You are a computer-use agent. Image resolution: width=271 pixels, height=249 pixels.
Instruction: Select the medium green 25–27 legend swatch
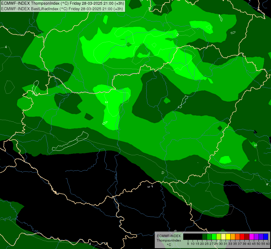(209, 237)
